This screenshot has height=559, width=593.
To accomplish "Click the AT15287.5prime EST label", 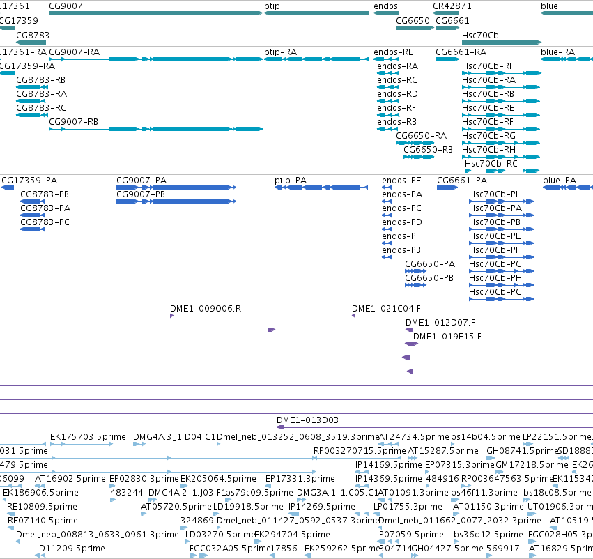I will pos(443,451).
